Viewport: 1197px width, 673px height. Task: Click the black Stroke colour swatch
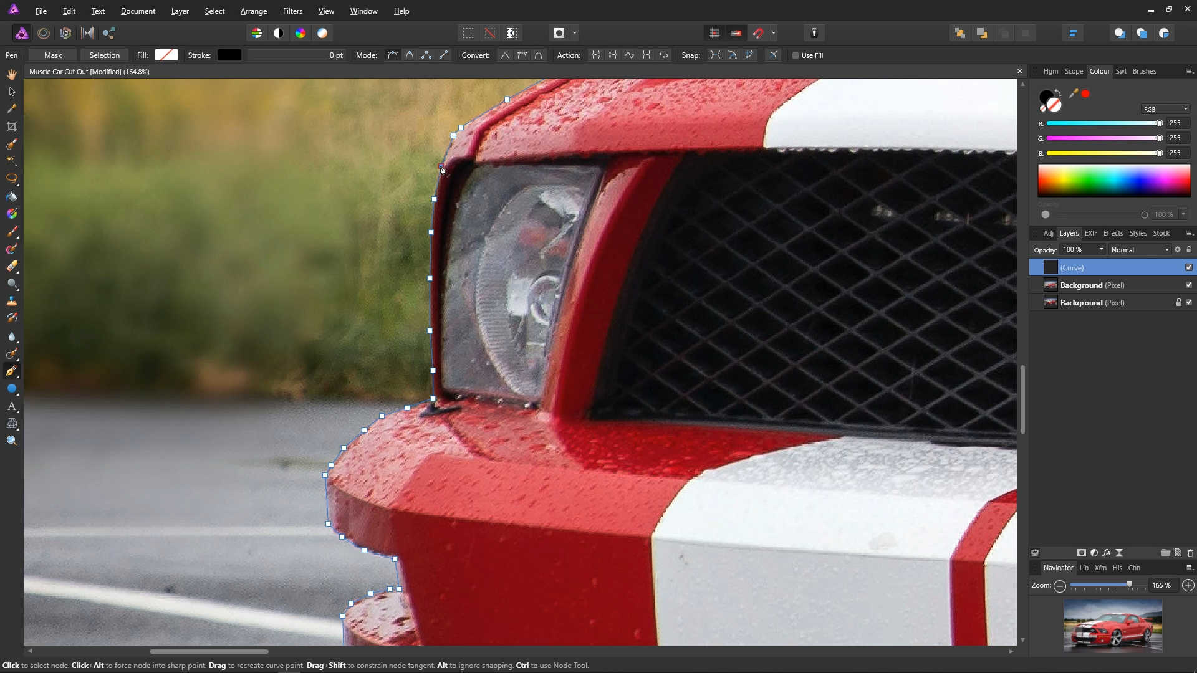229,55
